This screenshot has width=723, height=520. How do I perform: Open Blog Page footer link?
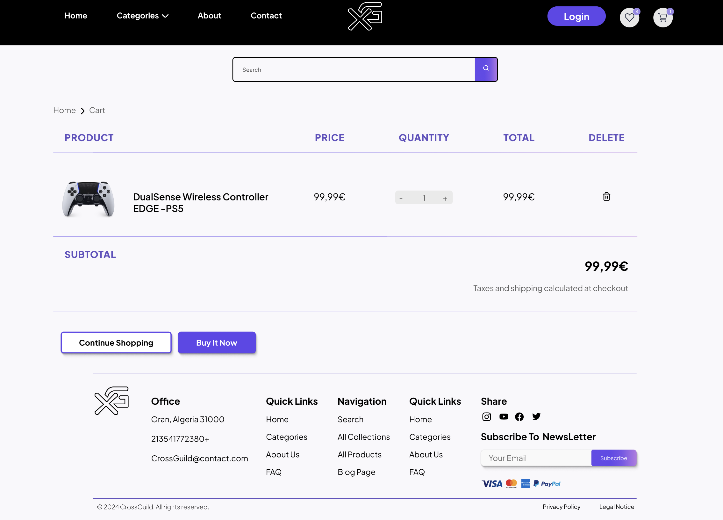[x=356, y=472]
